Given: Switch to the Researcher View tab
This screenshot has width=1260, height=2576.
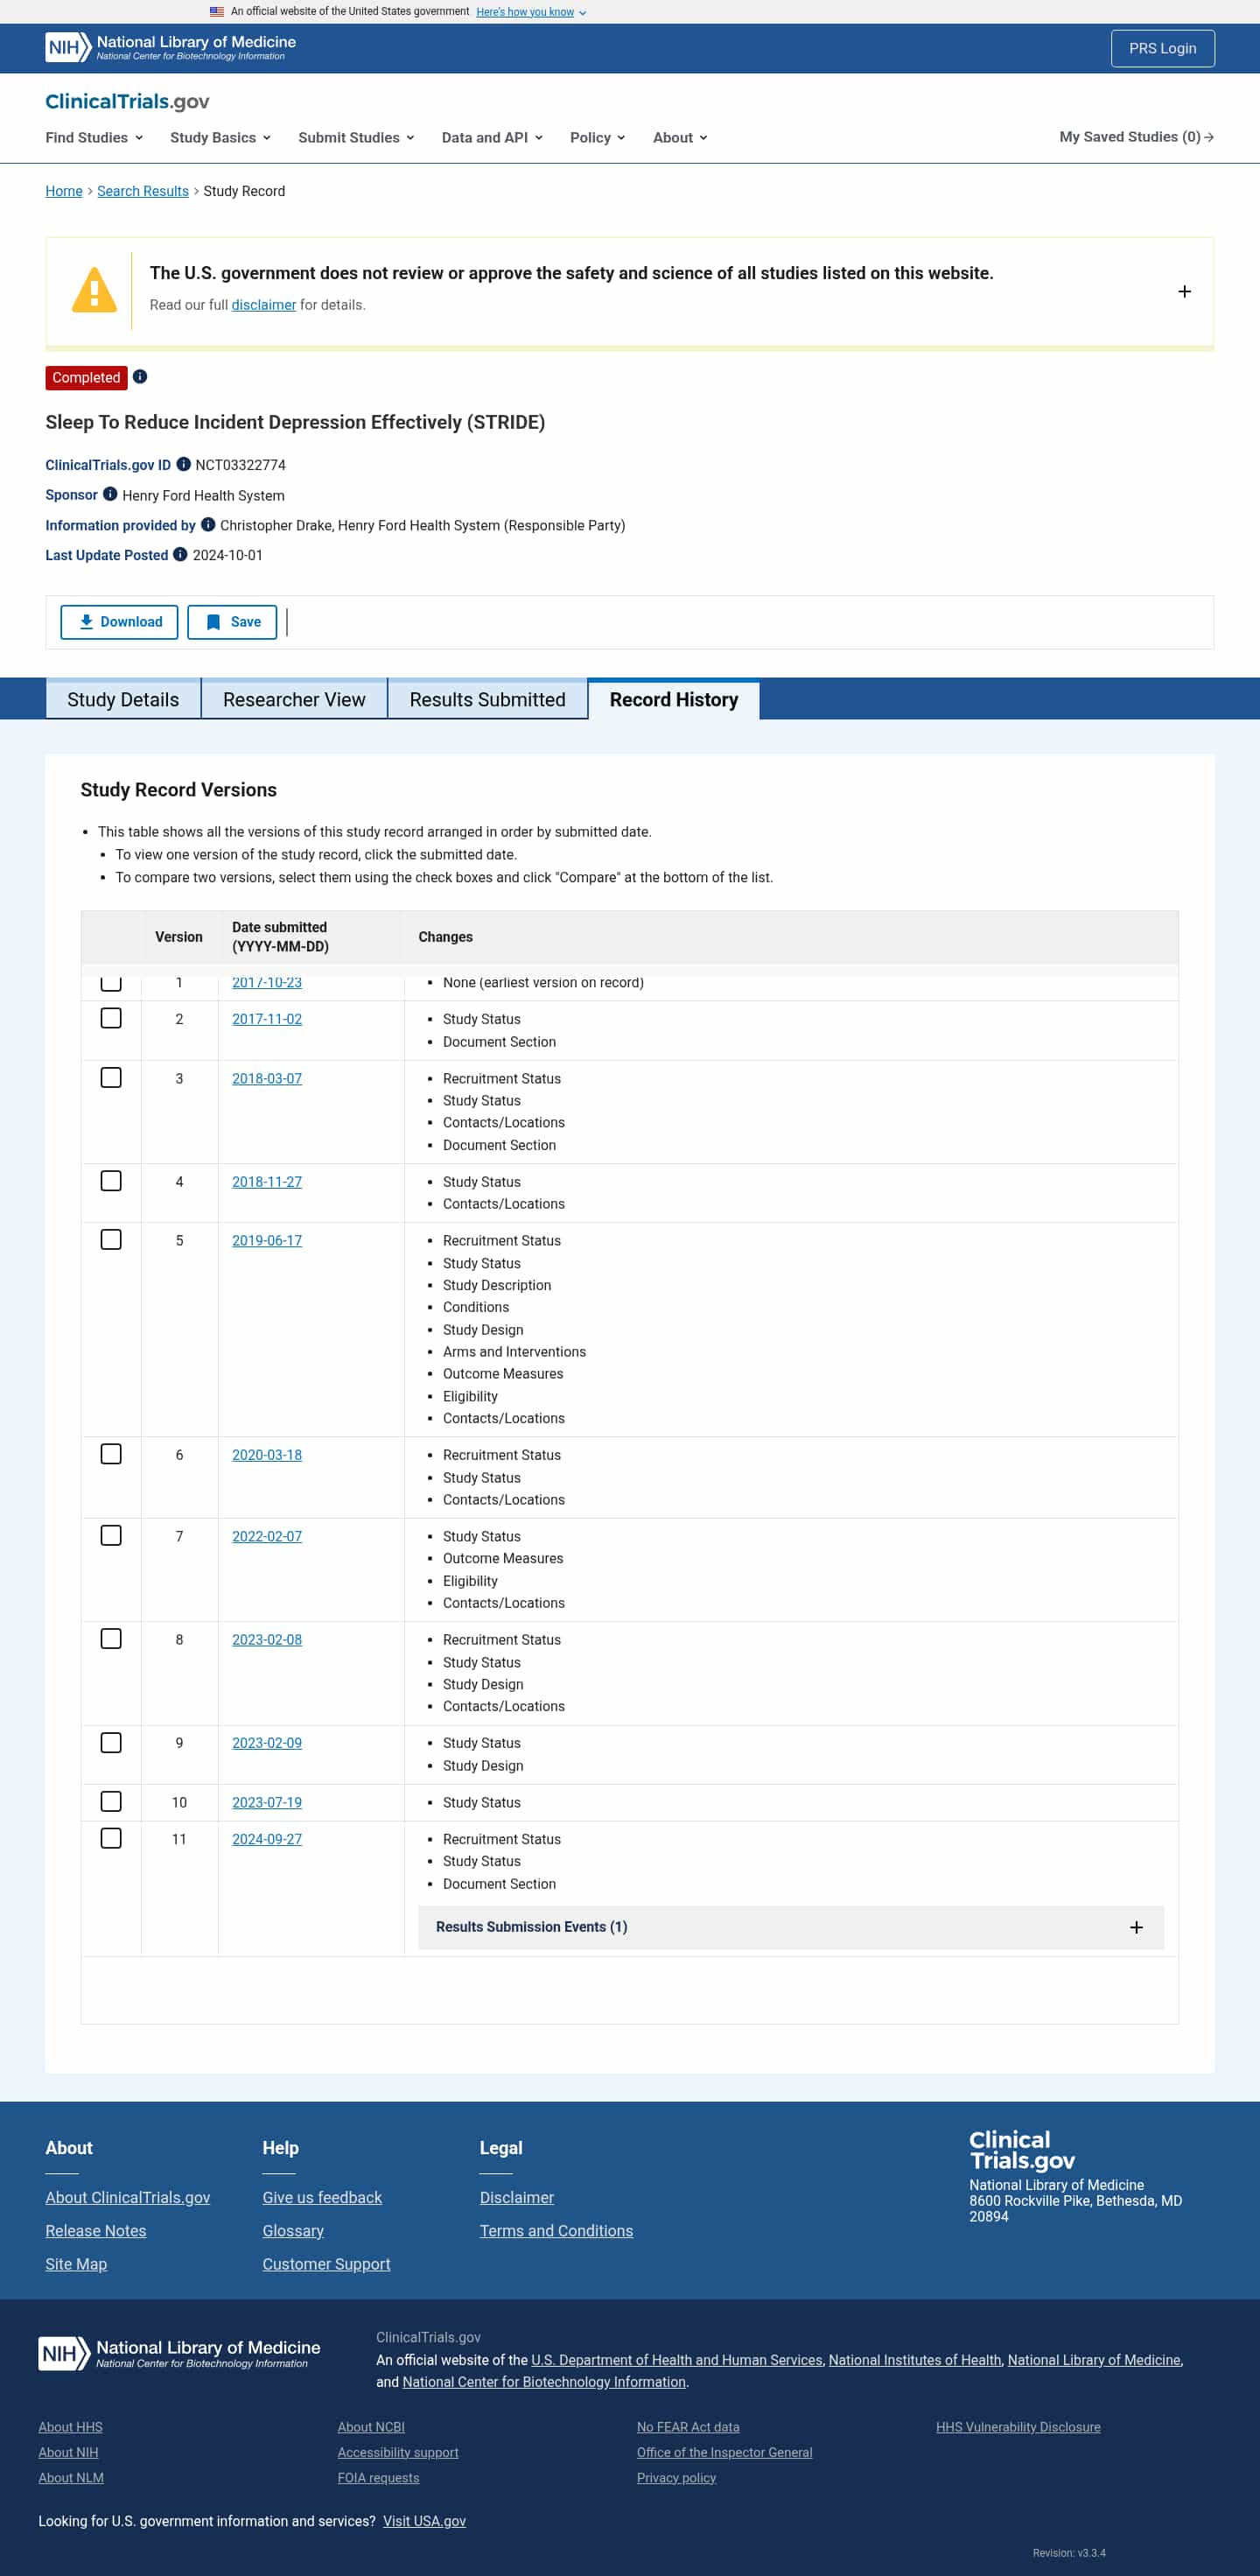Looking at the screenshot, I should (x=294, y=699).
